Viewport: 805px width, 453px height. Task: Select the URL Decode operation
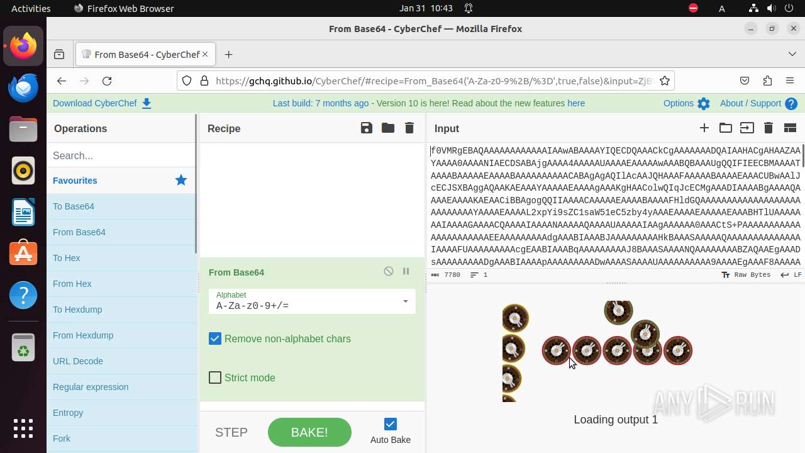(x=122, y=361)
